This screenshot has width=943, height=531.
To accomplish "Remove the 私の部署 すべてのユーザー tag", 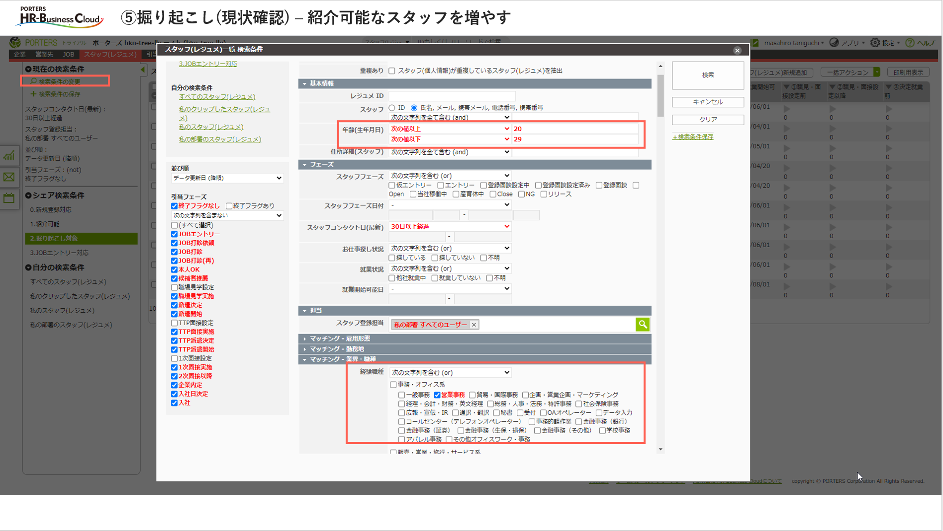I will [474, 325].
